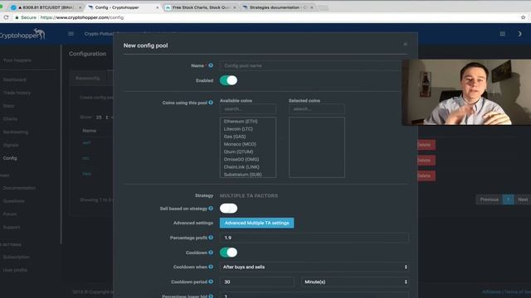
Task: Click the Selected coins search field
Action: pos(317,109)
